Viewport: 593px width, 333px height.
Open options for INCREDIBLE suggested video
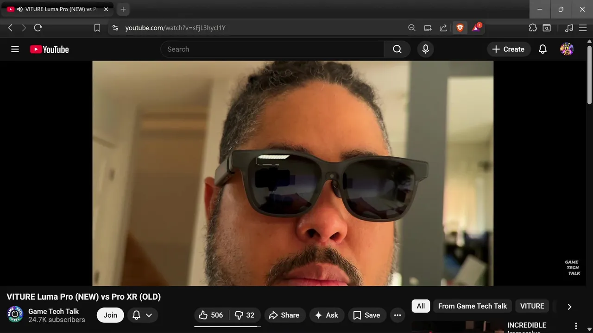(576, 326)
